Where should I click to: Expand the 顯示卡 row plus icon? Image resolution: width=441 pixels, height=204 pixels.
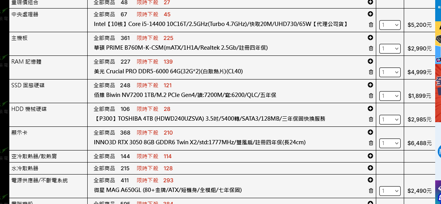click(370, 132)
